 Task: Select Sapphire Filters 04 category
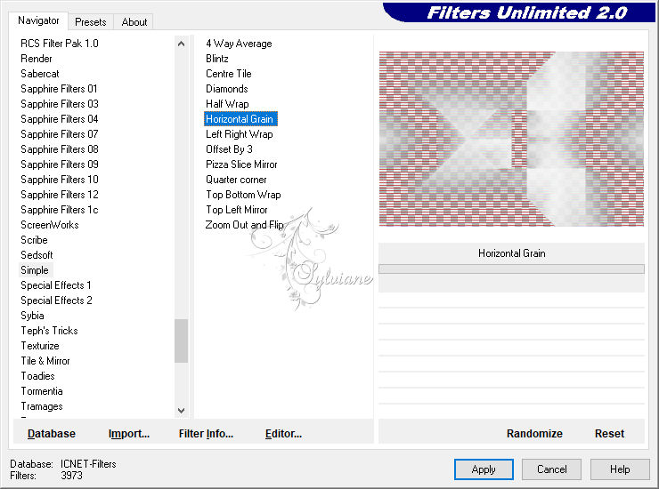[x=60, y=119]
